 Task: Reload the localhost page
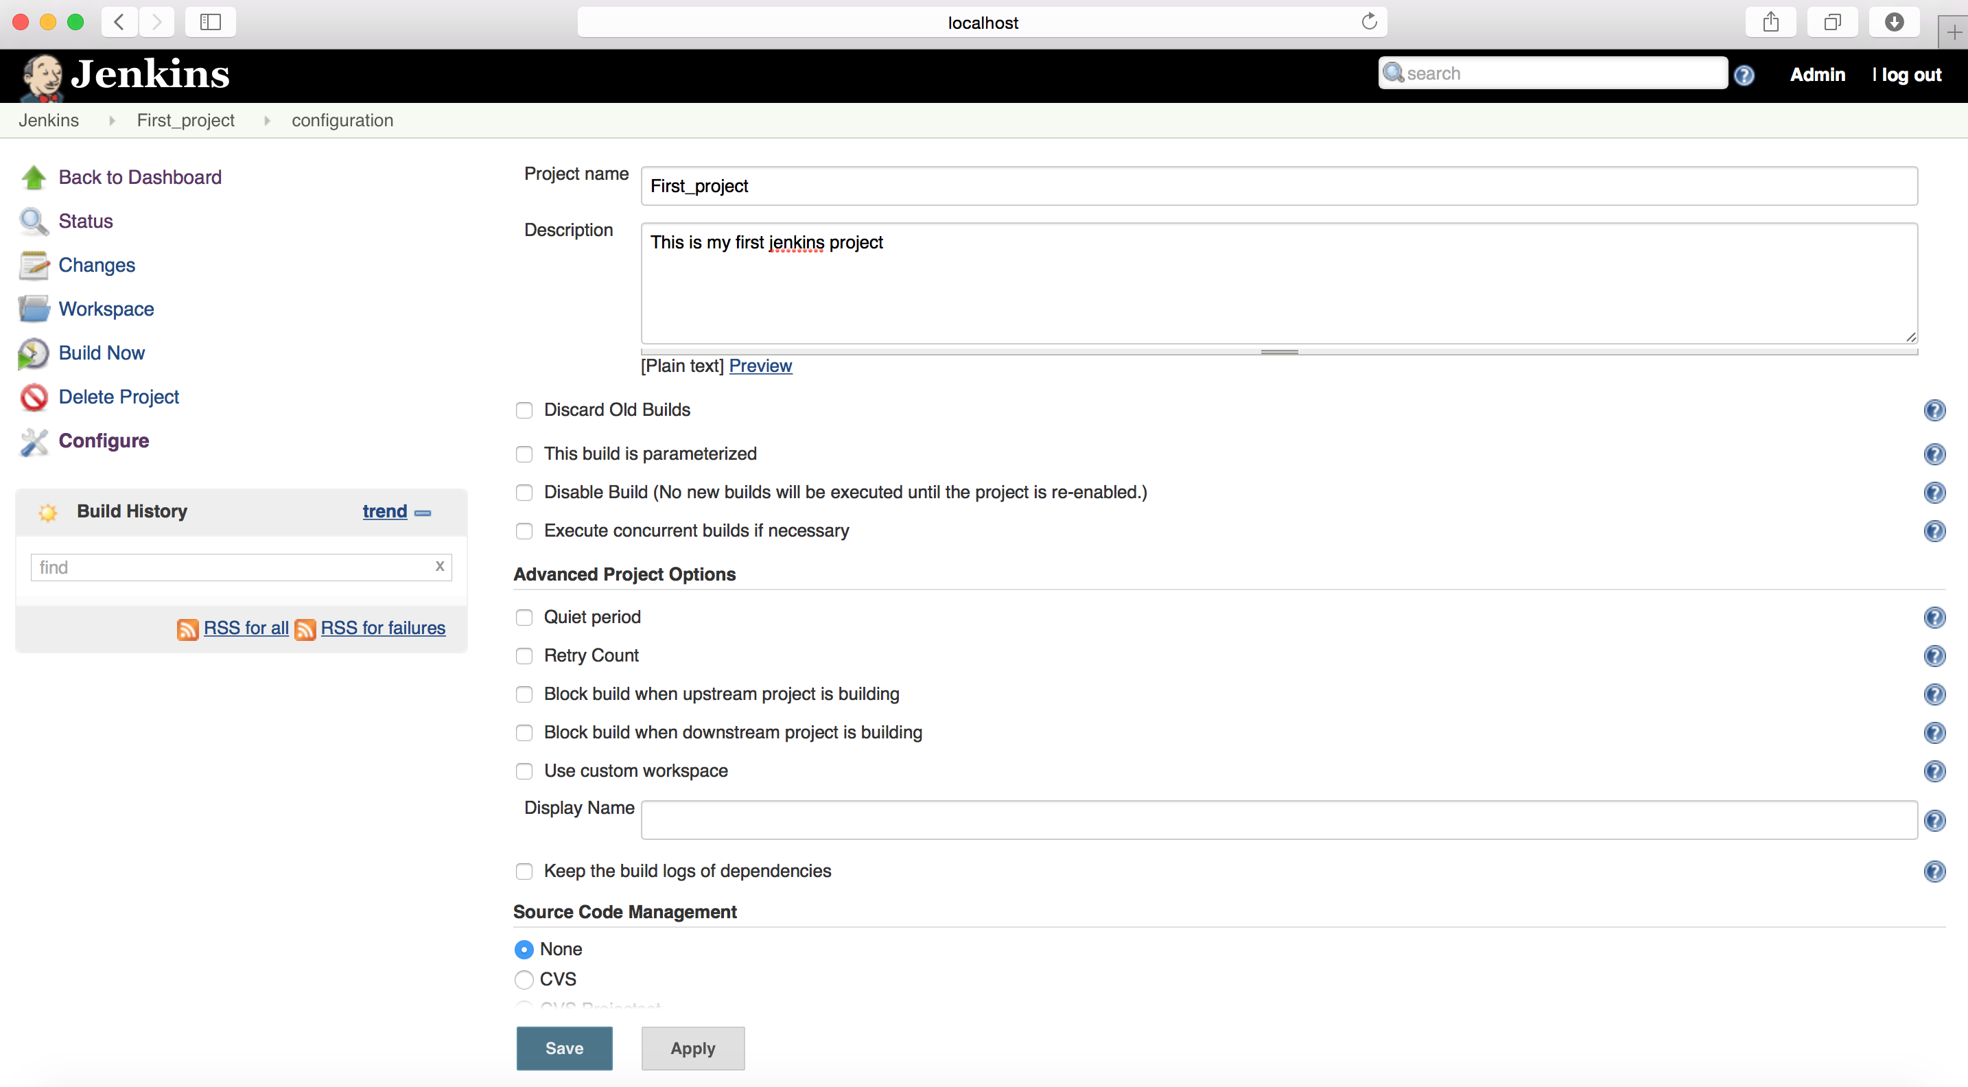pyautogui.click(x=1368, y=21)
